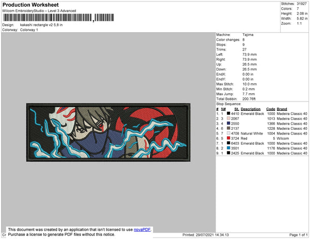The width and height of the screenshot is (310, 239).
Task: Select the 'Wilcom' brand in Red row
Action: (283, 139)
